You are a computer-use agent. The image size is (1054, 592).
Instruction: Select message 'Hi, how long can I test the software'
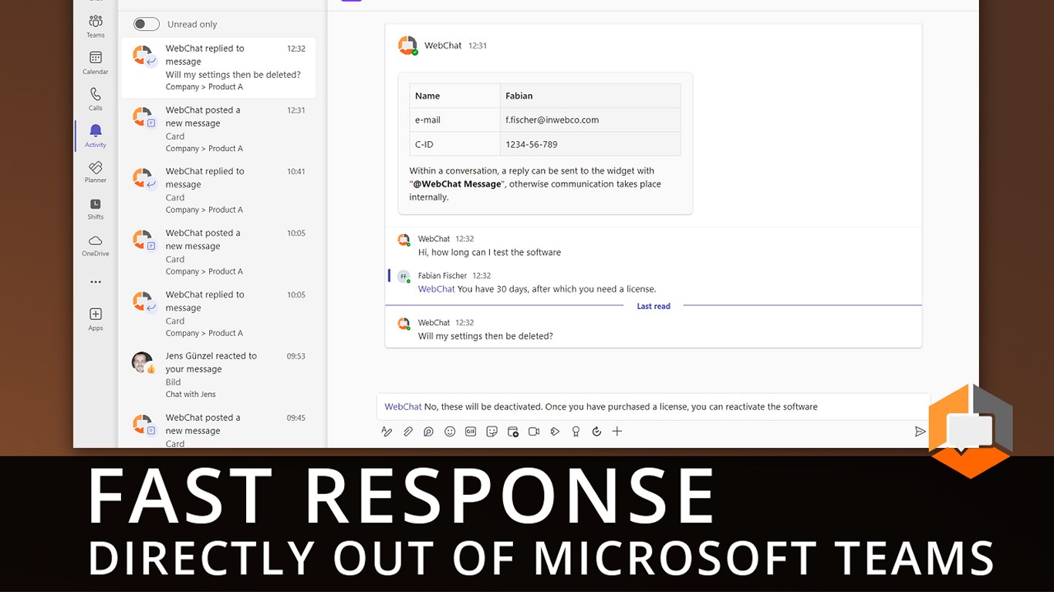click(x=489, y=252)
